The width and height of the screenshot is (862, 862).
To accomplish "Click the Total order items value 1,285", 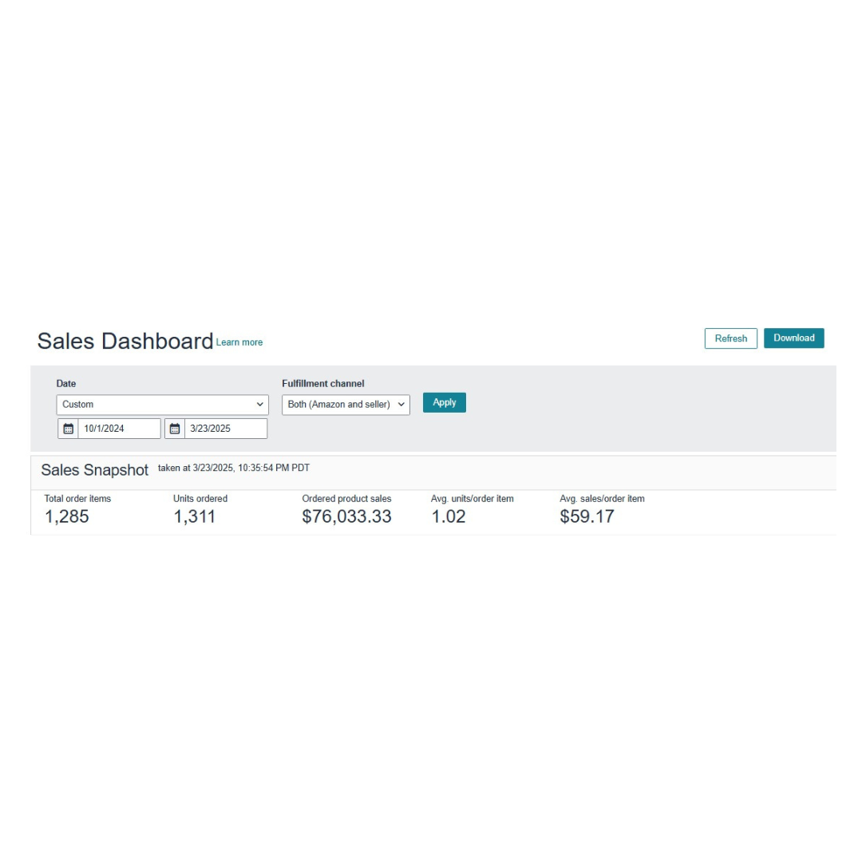I will click(67, 516).
